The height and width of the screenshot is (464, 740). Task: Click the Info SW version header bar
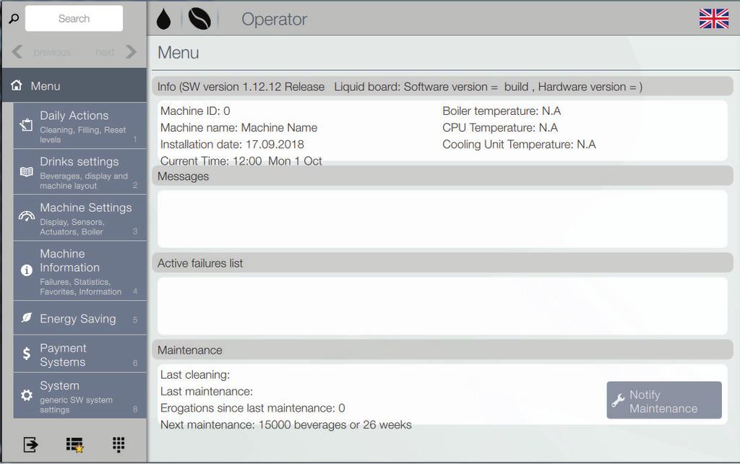point(442,87)
